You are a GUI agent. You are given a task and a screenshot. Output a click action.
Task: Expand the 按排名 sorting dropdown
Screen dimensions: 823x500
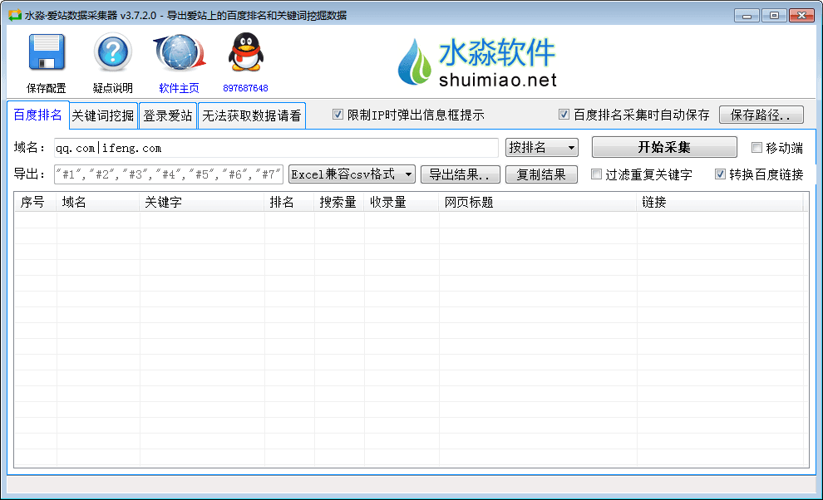tap(542, 148)
